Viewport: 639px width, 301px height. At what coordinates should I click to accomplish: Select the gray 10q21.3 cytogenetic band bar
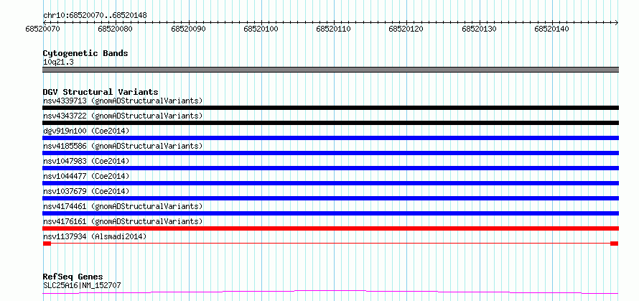[330, 70]
